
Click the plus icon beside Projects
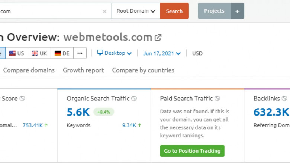[x=237, y=11]
